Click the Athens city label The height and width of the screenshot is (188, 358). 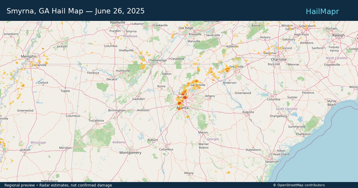pyautogui.click(x=210, y=96)
